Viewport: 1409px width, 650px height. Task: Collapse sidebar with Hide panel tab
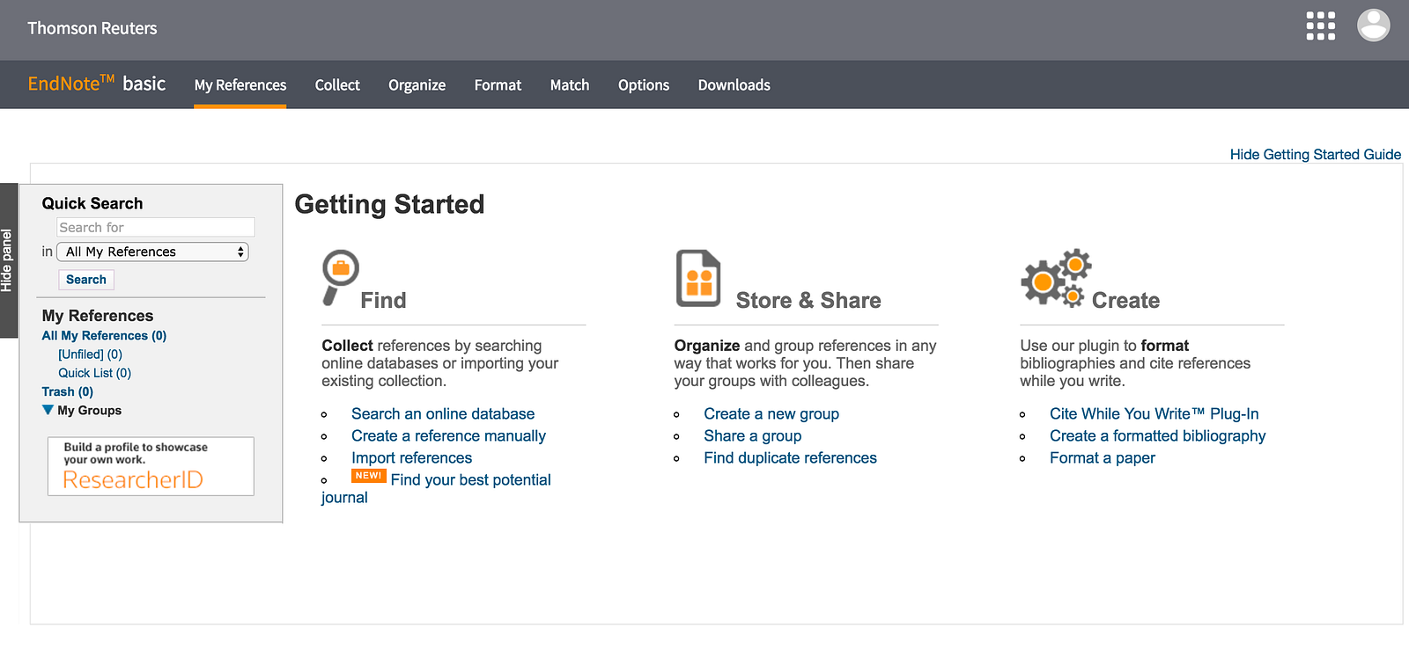(x=8, y=260)
